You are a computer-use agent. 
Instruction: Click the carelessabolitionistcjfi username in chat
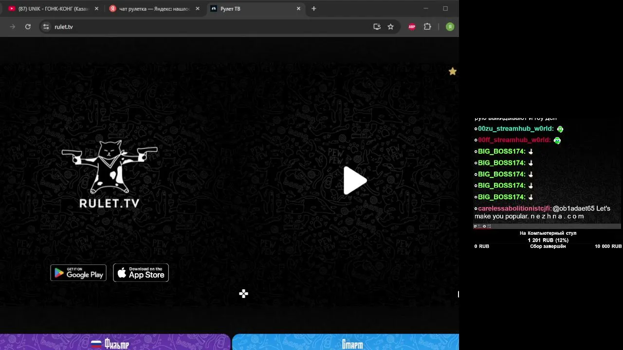(x=515, y=209)
